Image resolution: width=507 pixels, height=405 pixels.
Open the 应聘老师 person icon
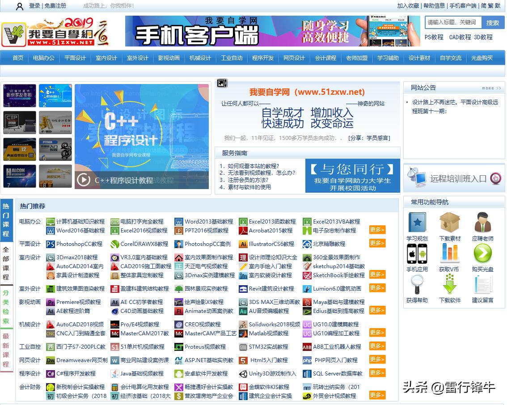tap(483, 223)
